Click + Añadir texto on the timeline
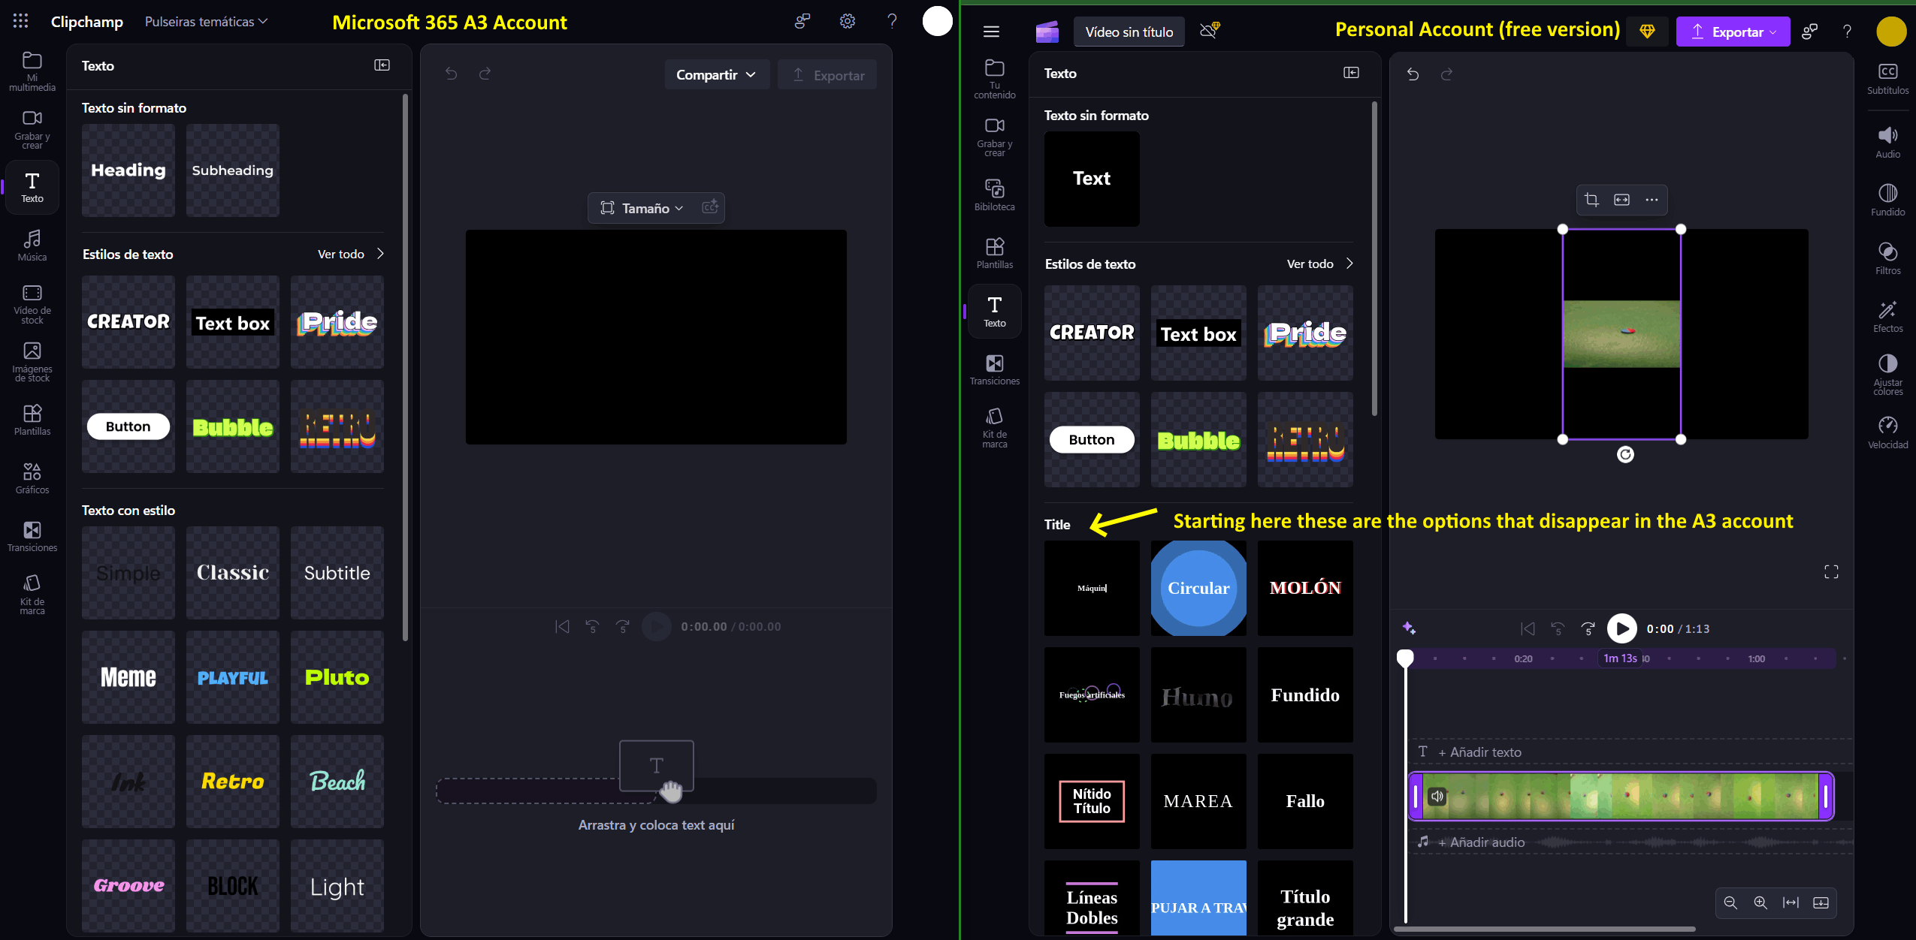1916x940 pixels. [x=1479, y=752]
